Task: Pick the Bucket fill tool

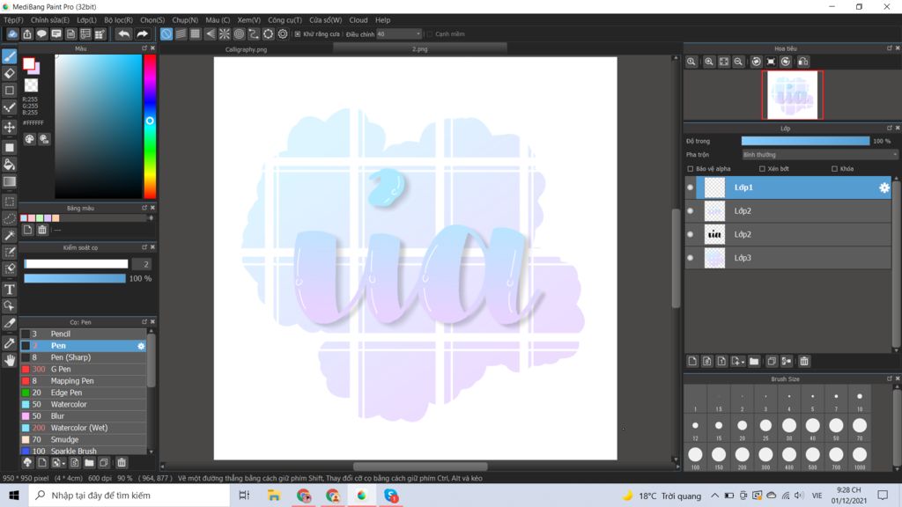Action: click(9, 165)
